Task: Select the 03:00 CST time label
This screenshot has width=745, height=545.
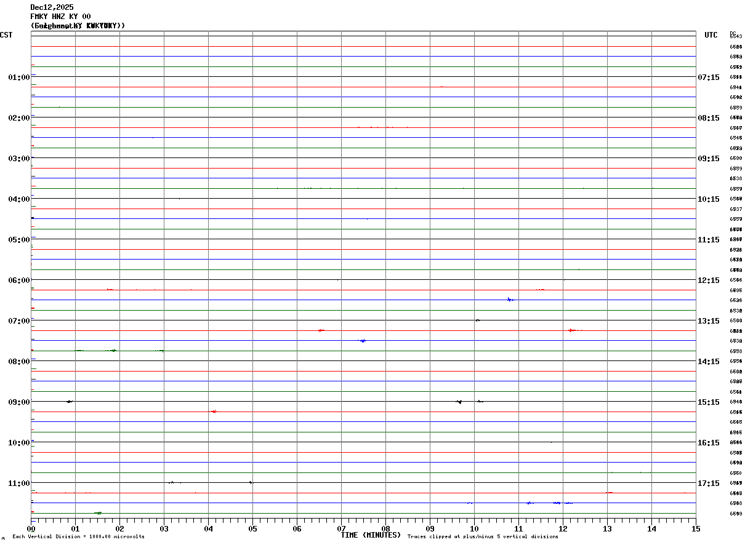Action: pyautogui.click(x=19, y=159)
